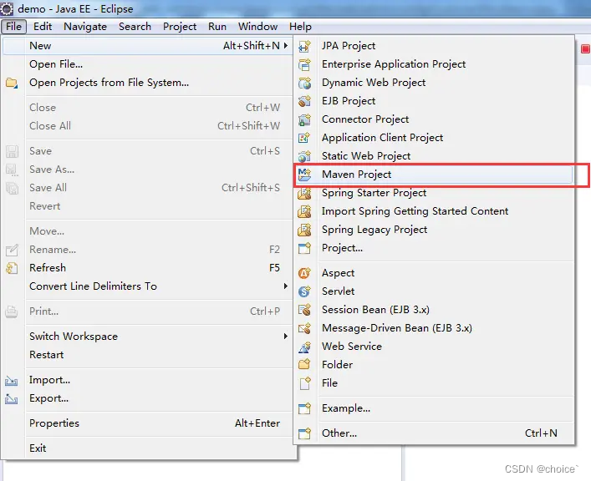Click the Web Service icon

tap(304, 347)
